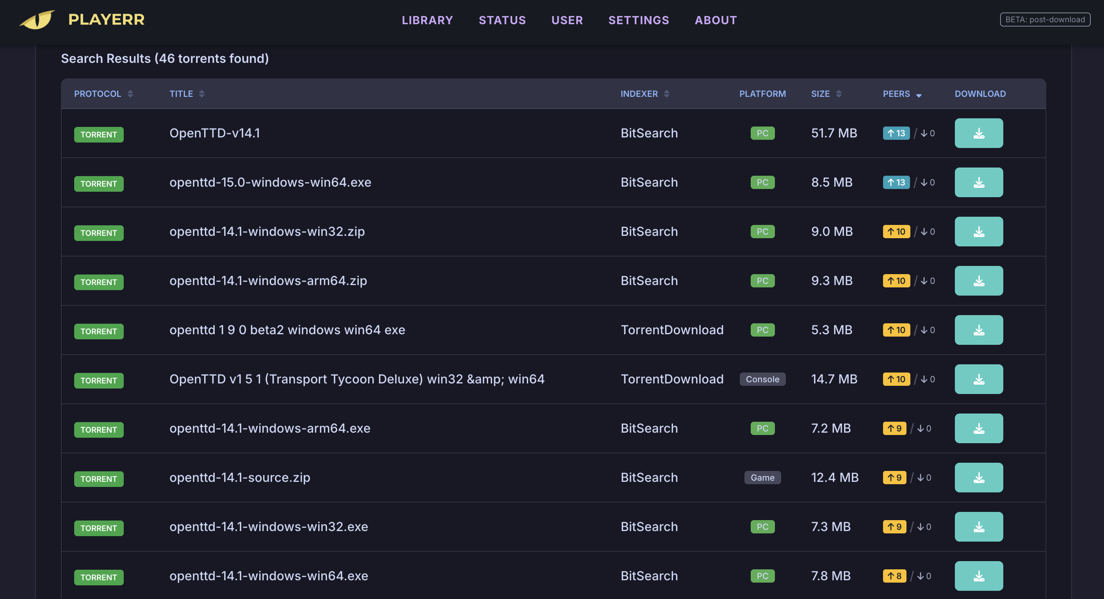Click the seeders badge on OpenTTD-v14.1 row
Image resolution: width=1104 pixels, height=599 pixels.
(896, 133)
